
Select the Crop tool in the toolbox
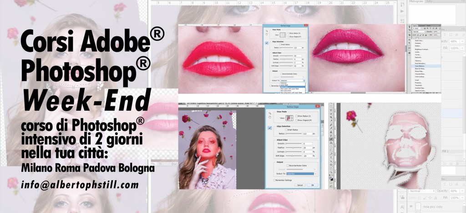(x=331, y=117)
